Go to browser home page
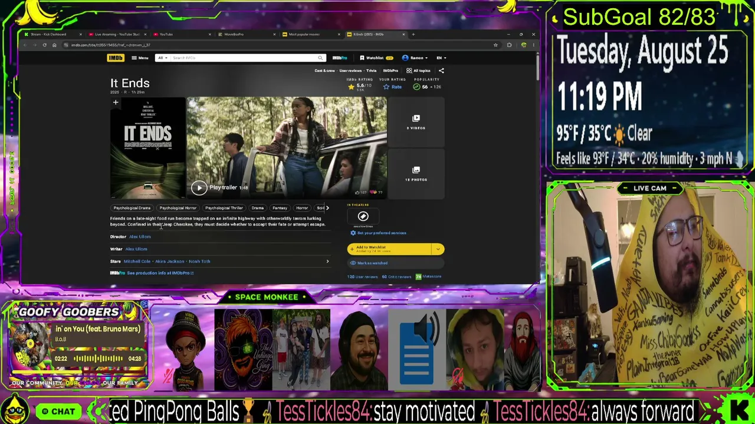The height and width of the screenshot is (424, 755). tap(54, 45)
